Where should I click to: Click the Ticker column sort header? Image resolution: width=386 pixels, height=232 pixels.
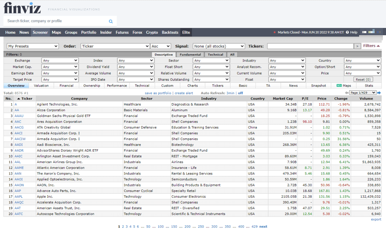tap(25, 98)
